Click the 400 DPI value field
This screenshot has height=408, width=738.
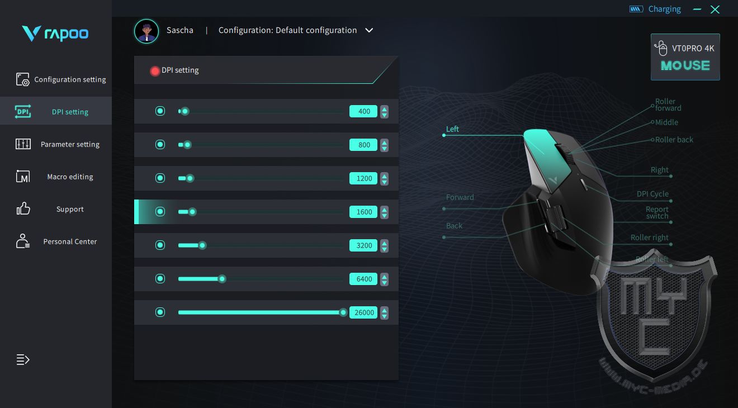click(x=363, y=111)
